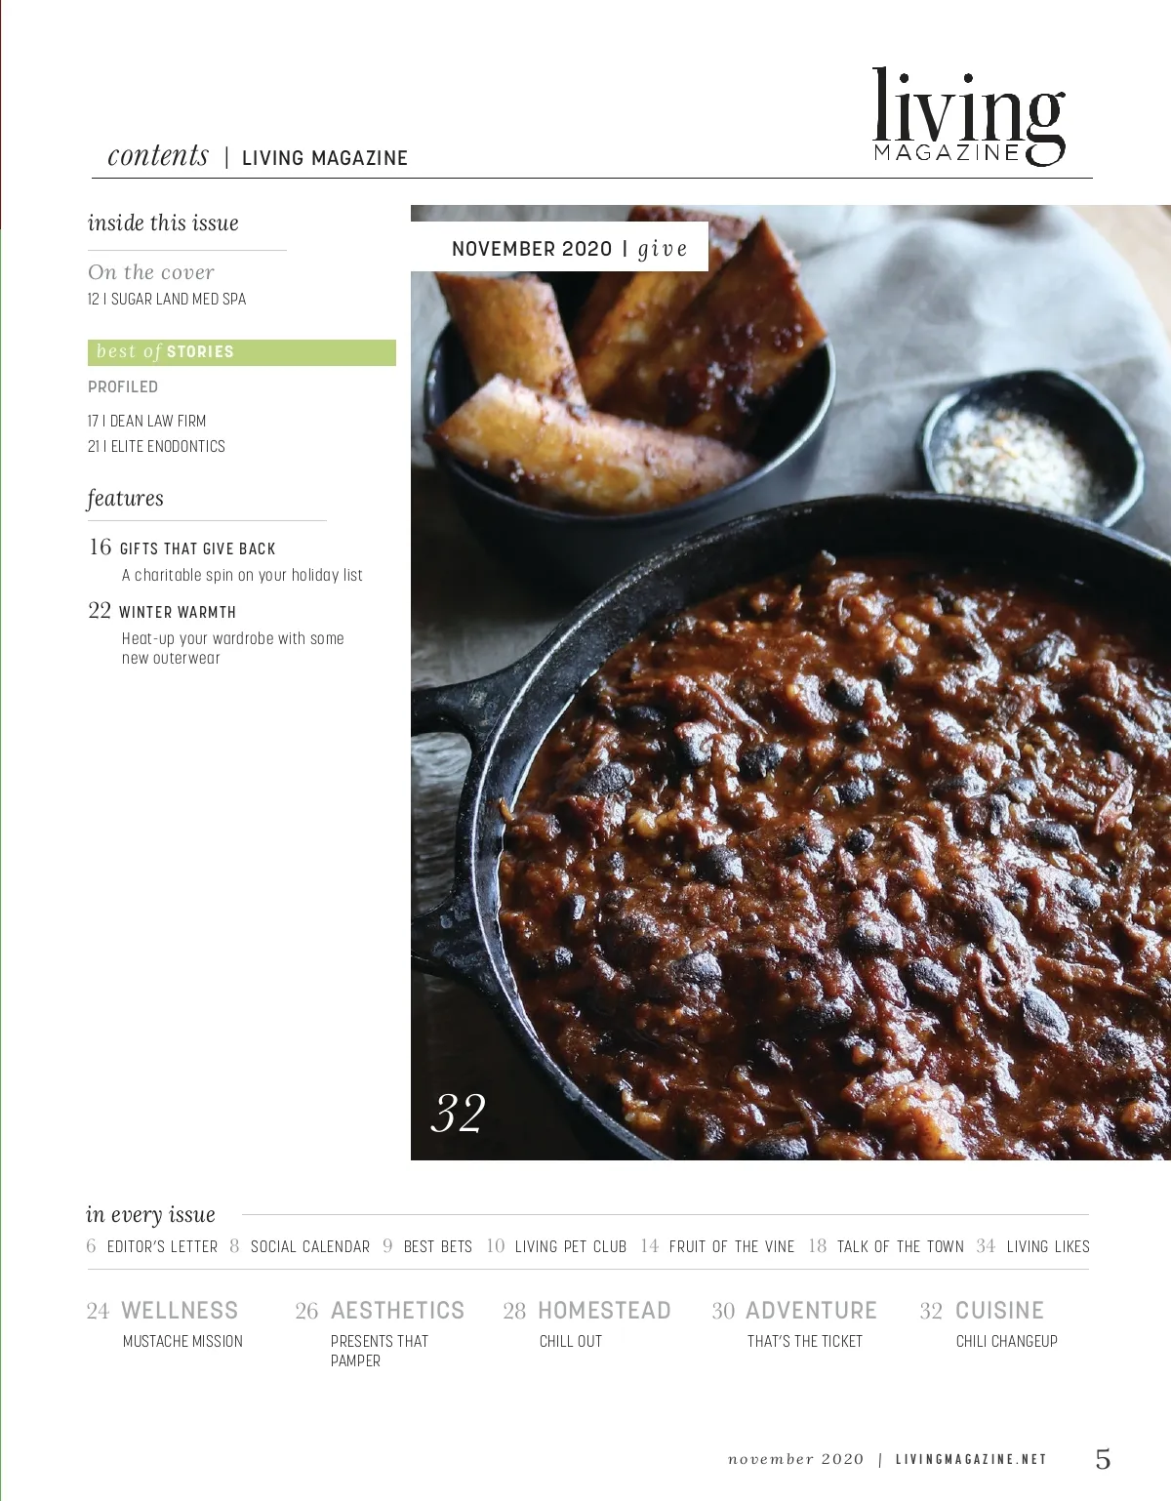Screen dimensions: 1171x1501
Task: Open the Sugar Land Med Spa entry
Action: click(167, 299)
